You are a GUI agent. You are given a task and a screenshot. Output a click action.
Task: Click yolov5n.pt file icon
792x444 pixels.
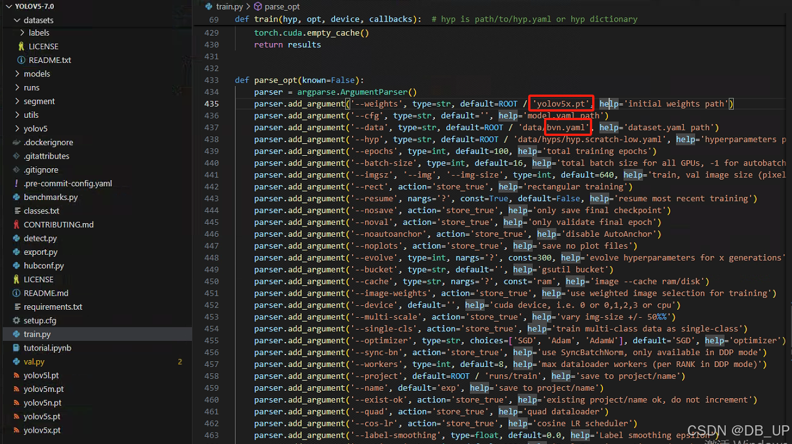(x=16, y=403)
